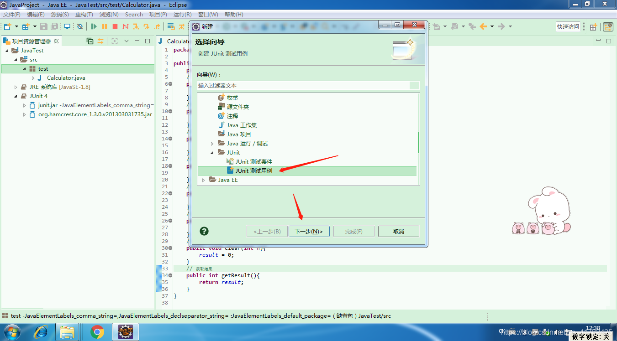Select Java 工作集 in wizard list
This screenshot has width=617, height=341.
242,125
